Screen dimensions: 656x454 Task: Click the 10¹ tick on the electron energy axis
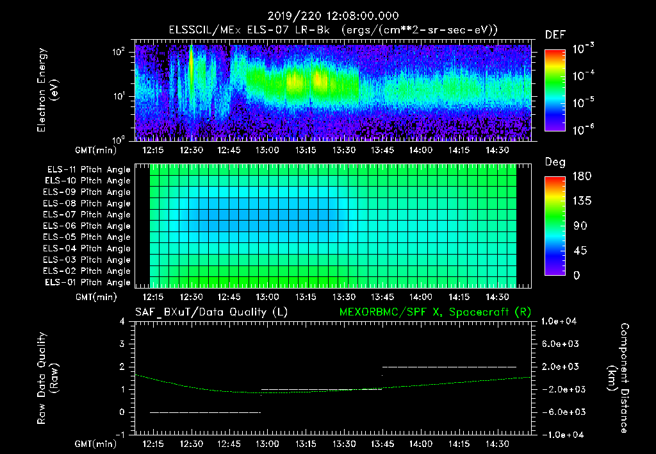[119, 96]
